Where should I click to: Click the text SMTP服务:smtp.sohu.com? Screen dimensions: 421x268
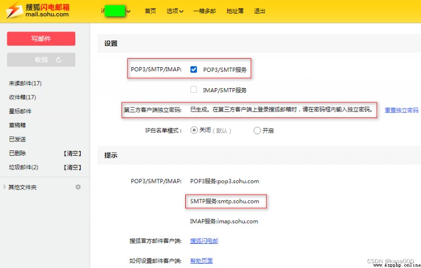pos(225,201)
